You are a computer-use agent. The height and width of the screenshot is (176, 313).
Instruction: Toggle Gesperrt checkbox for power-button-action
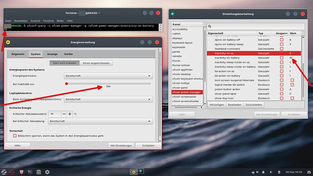click(282, 89)
